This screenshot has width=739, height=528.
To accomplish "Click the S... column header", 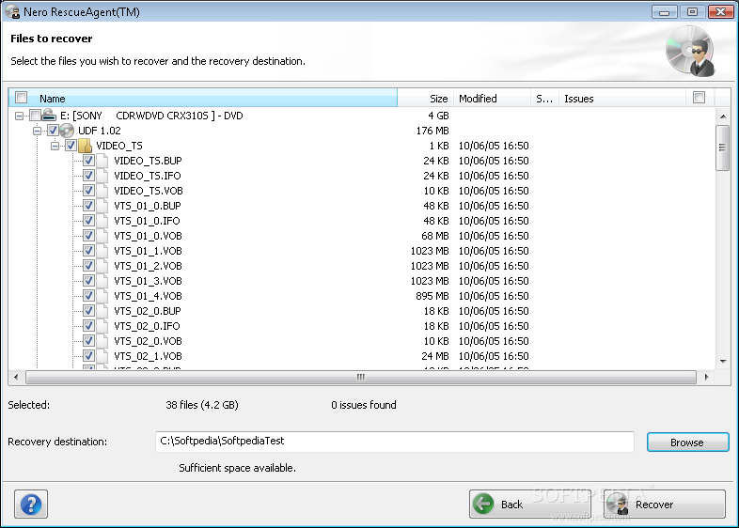I will [544, 98].
